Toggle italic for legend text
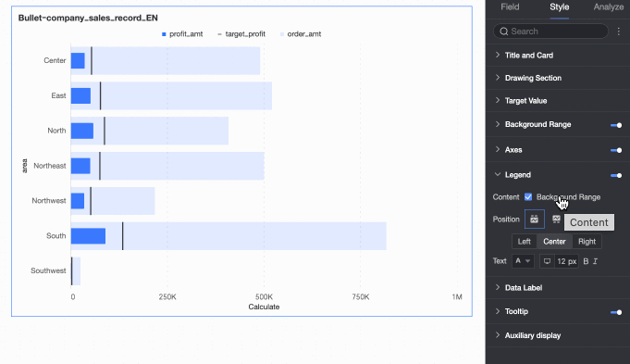 click(x=596, y=261)
